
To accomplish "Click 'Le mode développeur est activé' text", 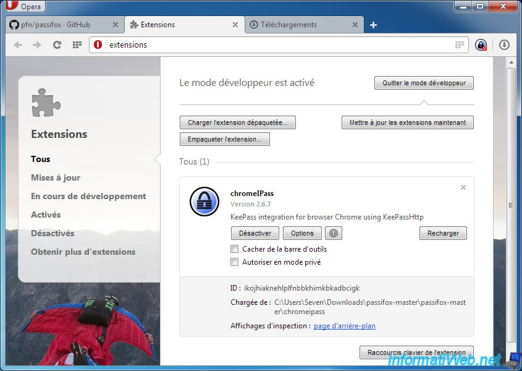I will (246, 83).
